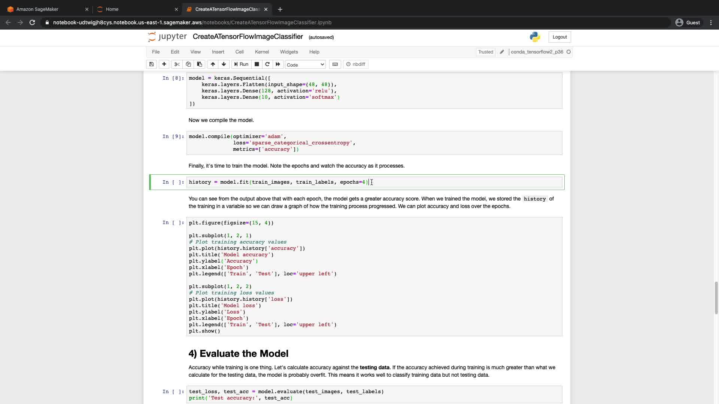Paste cells below icon

click(x=200, y=64)
